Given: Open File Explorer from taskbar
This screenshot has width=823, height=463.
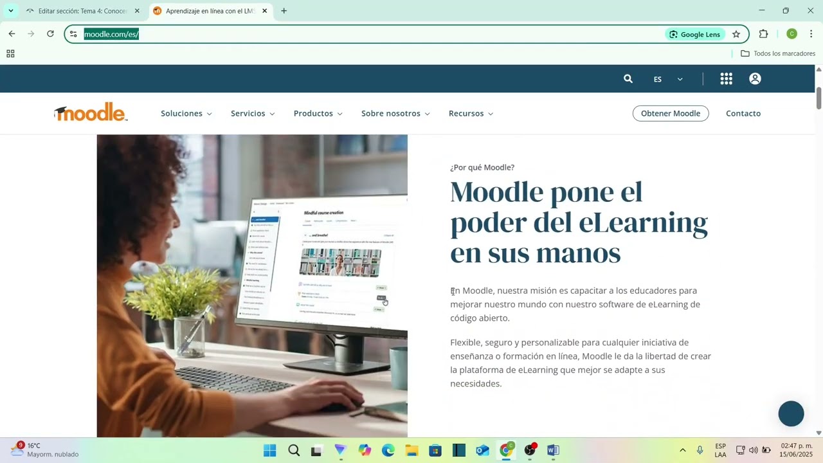Looking at the screenshot, I should (412, 450).
